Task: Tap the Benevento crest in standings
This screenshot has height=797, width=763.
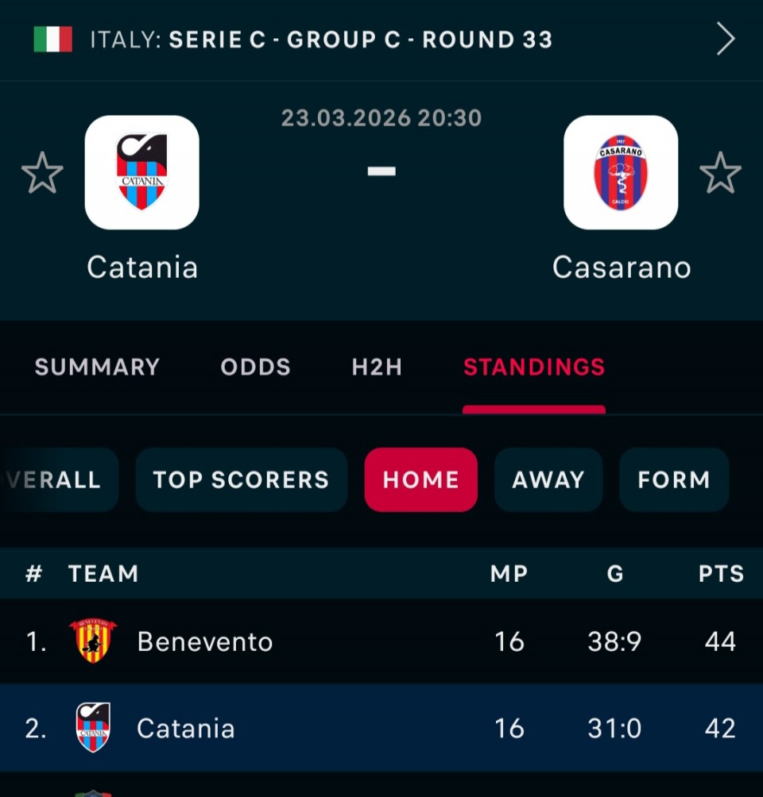Action: [93, 641]
